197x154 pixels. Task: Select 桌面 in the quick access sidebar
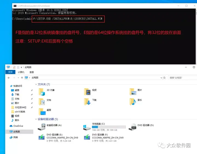tap(17, 90)
